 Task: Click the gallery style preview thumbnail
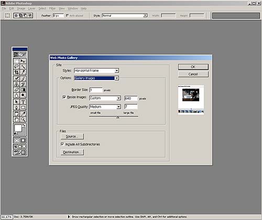coord(191,99)
